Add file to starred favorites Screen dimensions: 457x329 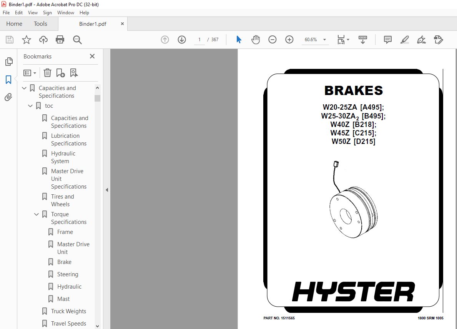[27, 40]
